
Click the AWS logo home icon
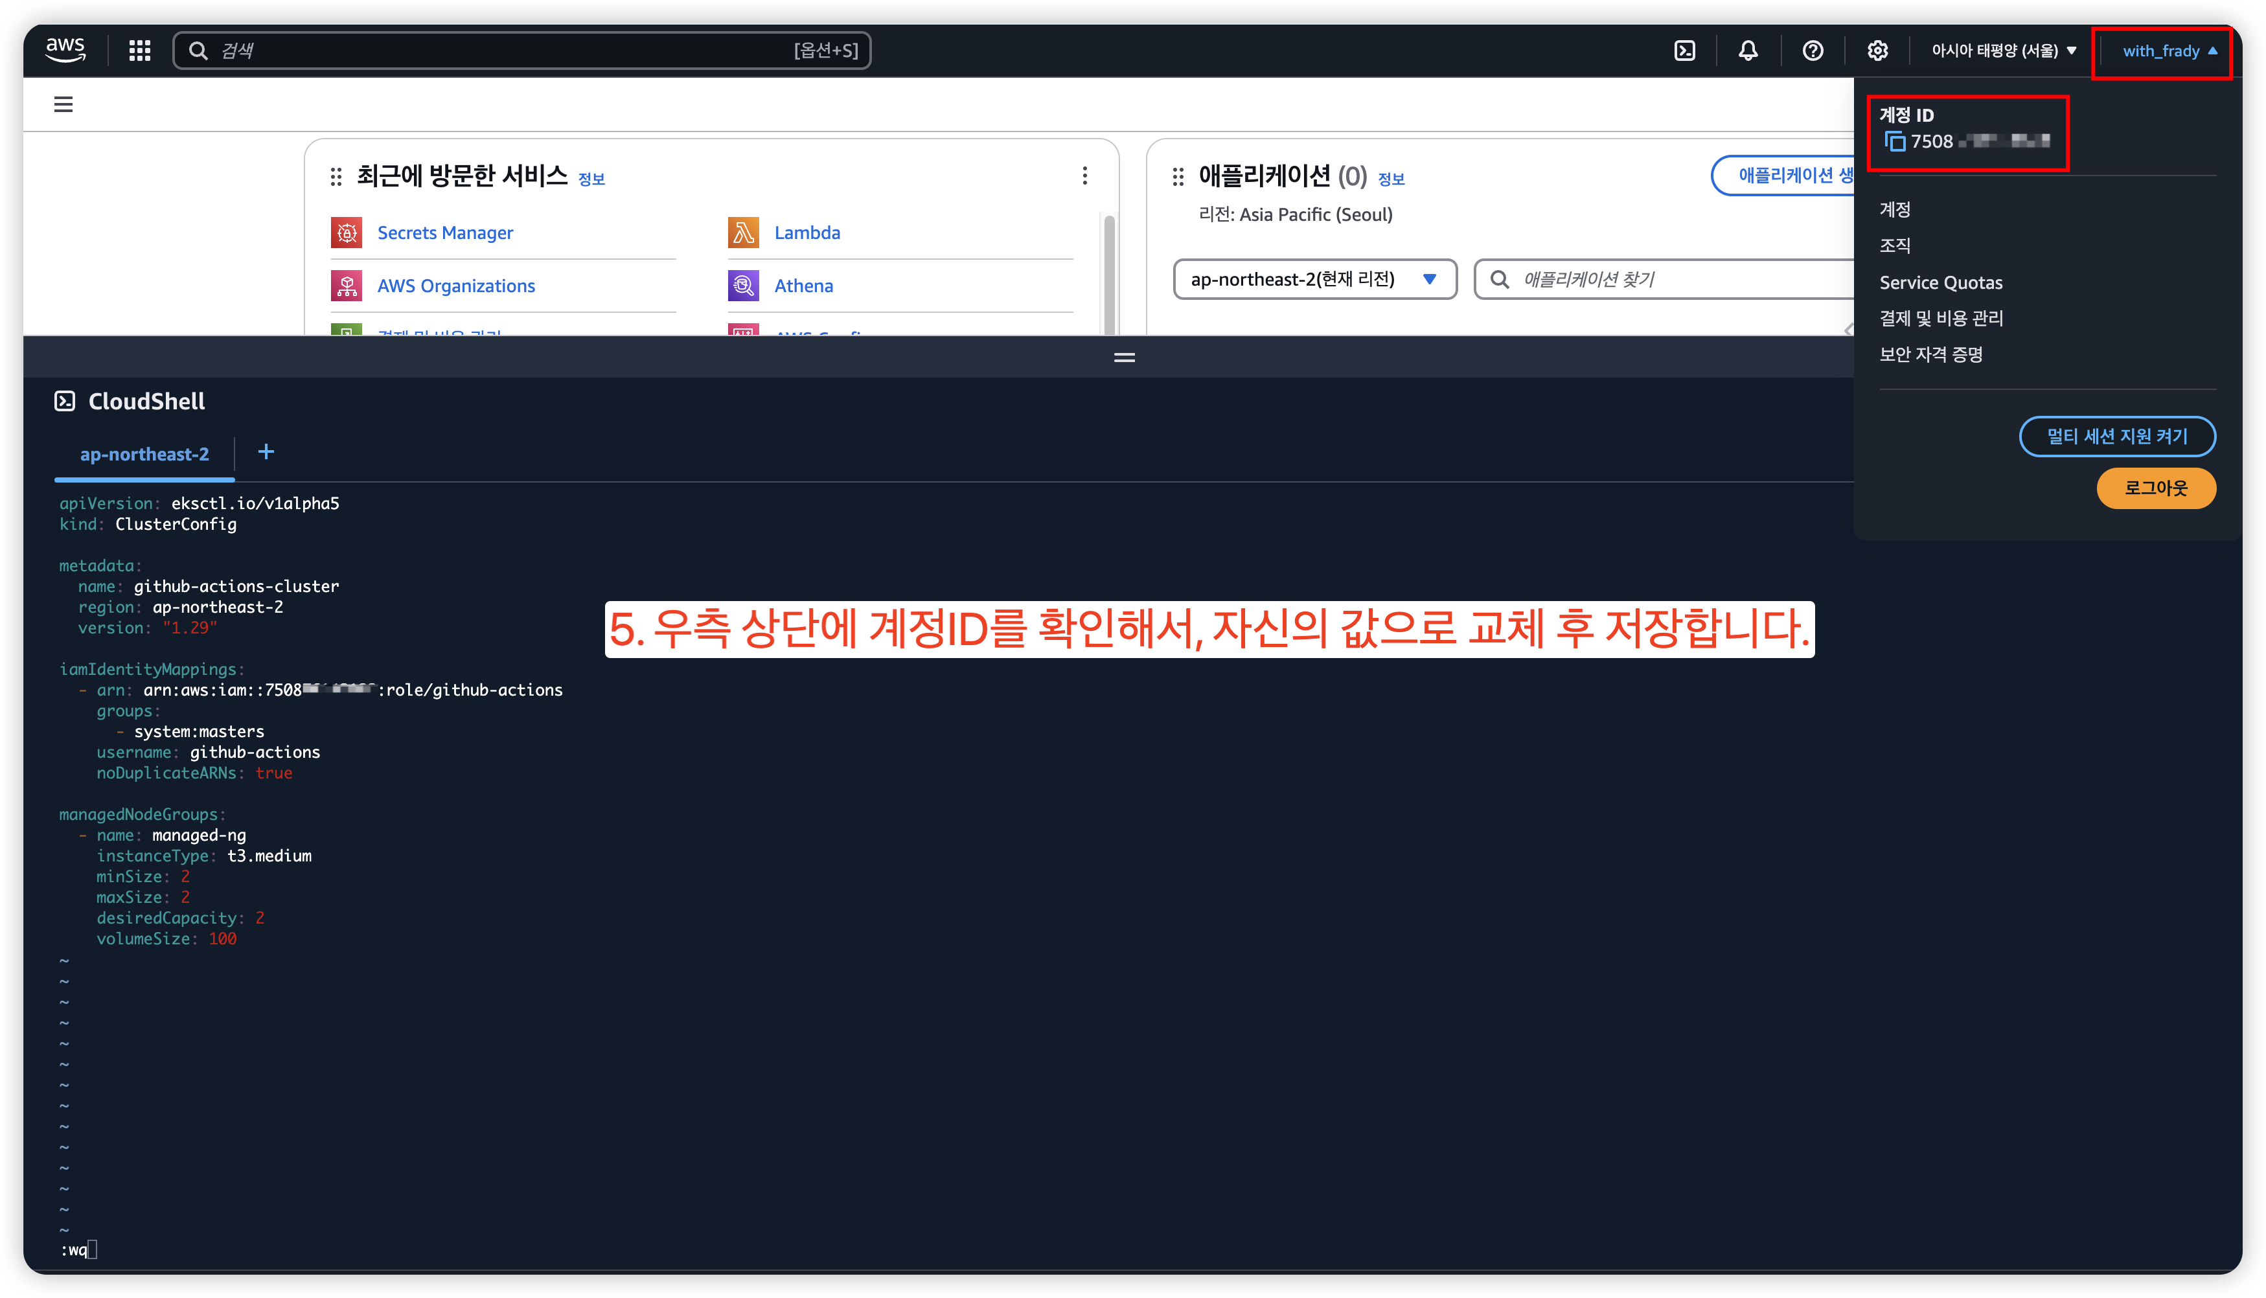point(66,50)
